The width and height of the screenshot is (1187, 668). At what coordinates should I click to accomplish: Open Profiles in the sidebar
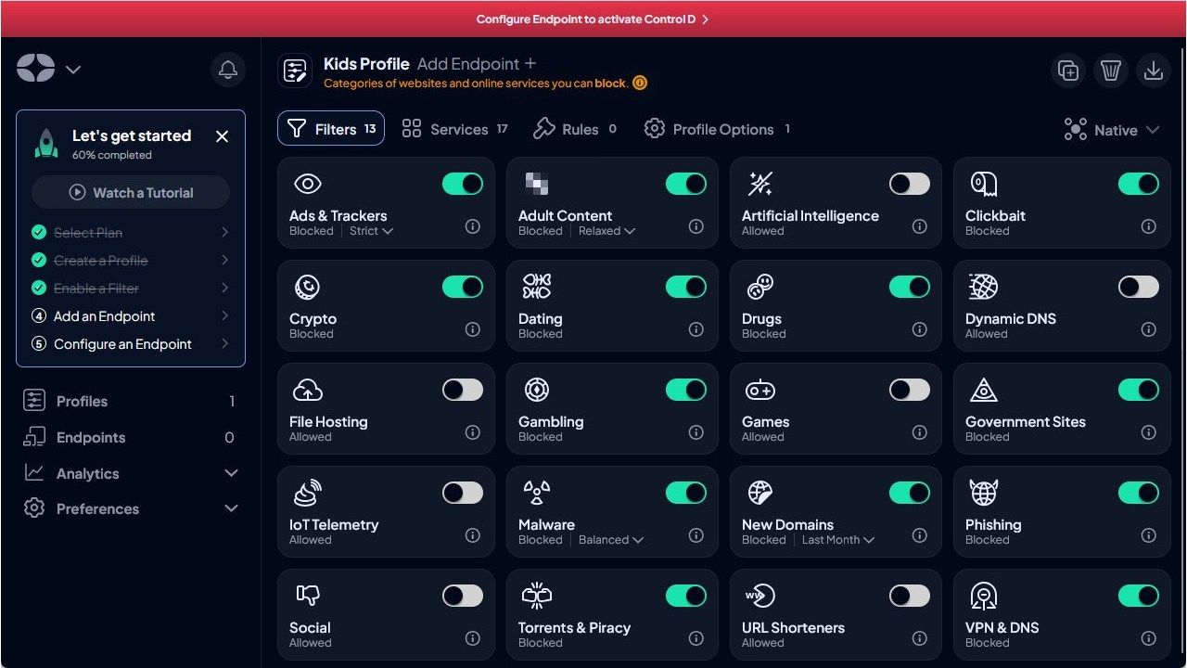(131, 401)
